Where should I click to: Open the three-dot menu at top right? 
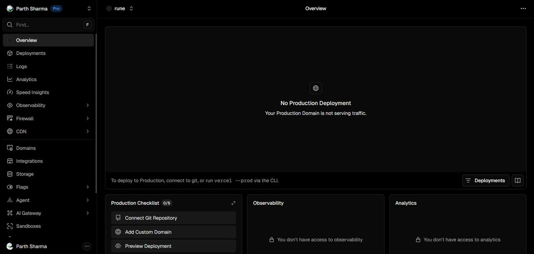[523, 8]
